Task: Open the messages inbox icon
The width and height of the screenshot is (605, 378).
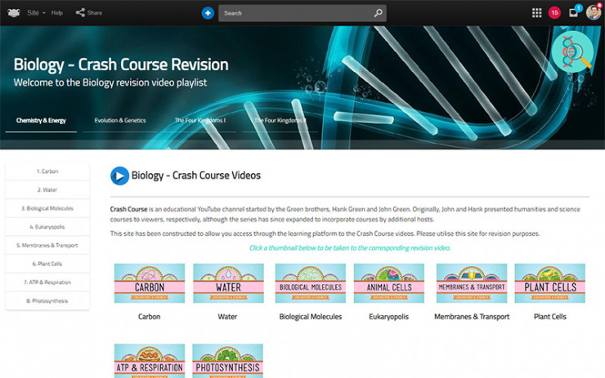Action: click(574, 13)
